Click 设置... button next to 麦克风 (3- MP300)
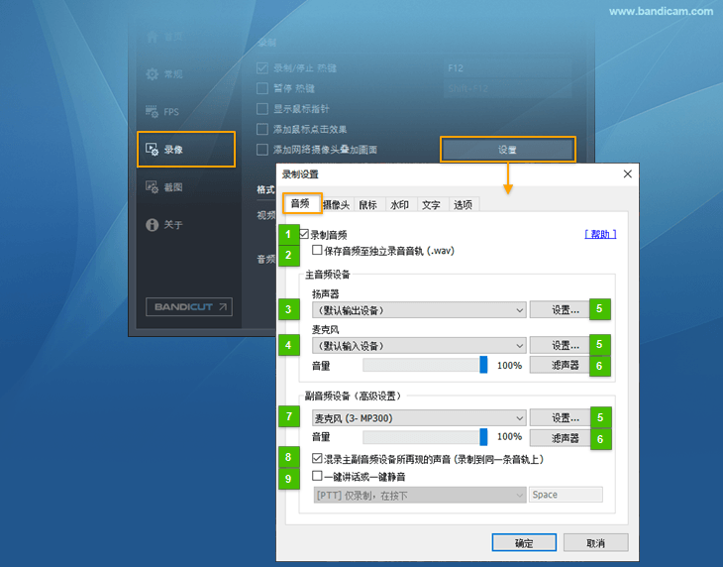The height and width of the screenshot is (567, 723). 561,418
